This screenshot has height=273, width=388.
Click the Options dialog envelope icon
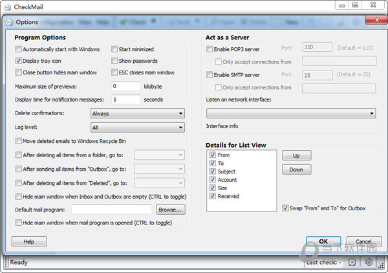(10, 22)
